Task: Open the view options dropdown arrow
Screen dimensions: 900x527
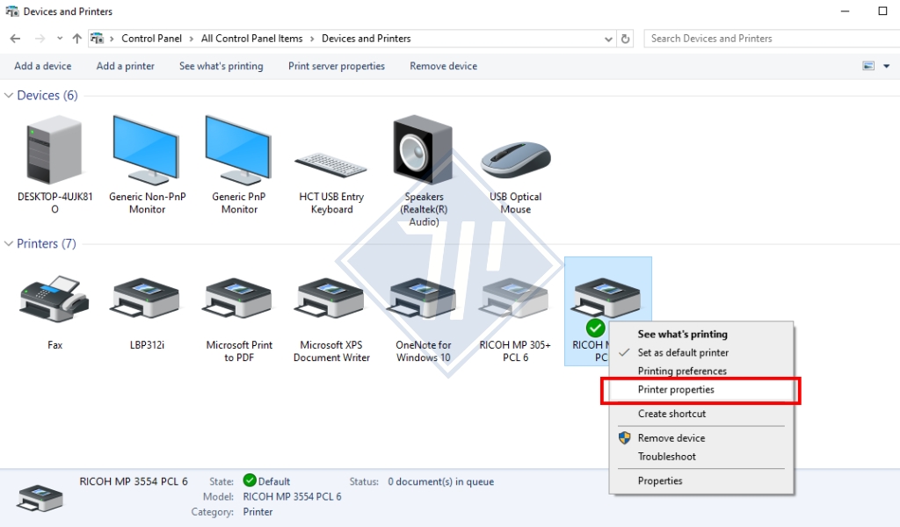Action: pyautogui.click(x=886, y=66)
